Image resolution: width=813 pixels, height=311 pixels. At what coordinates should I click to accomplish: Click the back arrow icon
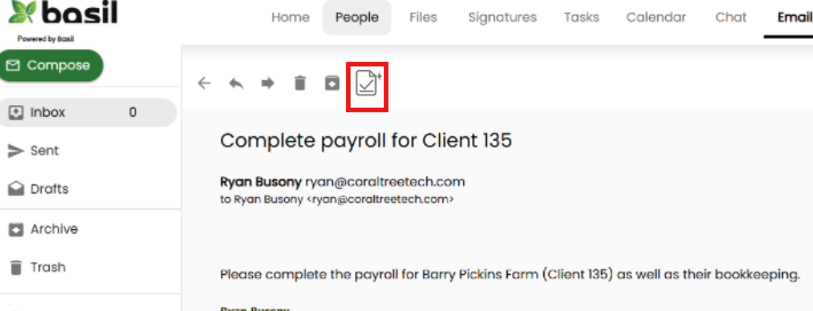(x=204, y=84)
